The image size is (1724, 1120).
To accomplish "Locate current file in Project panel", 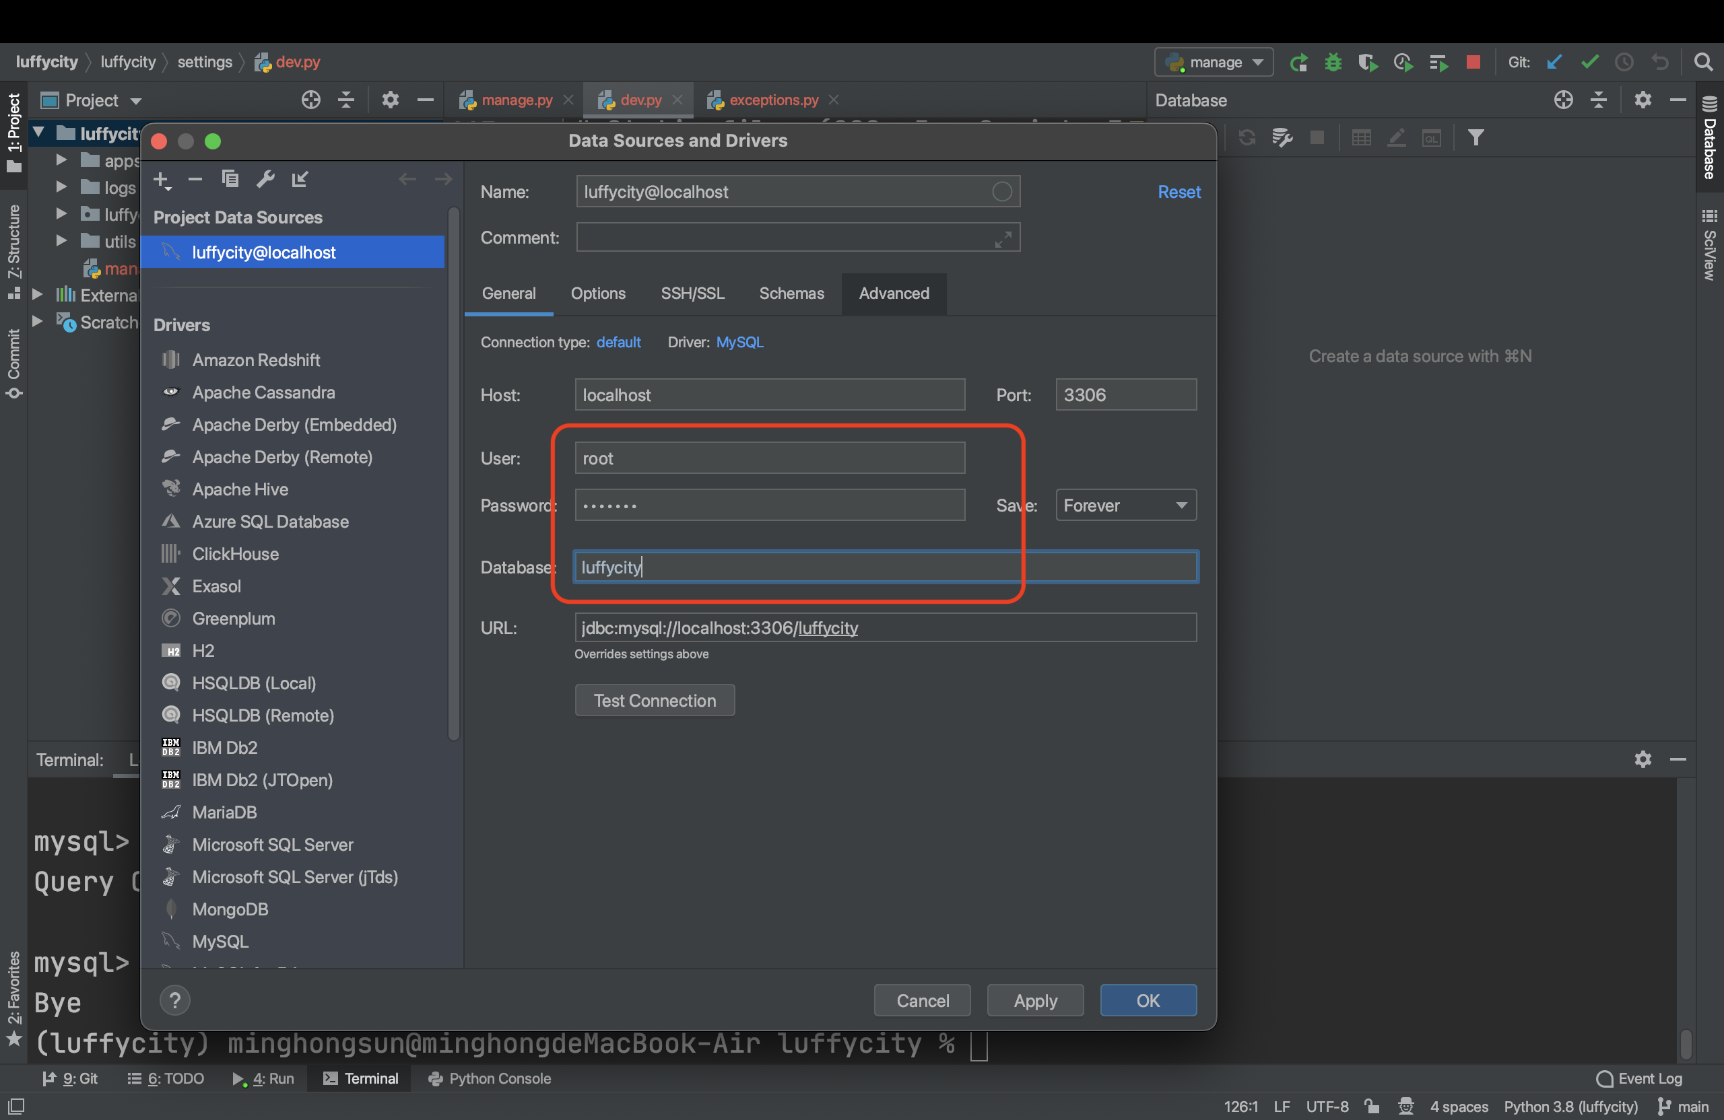I will [x=310, y=100].
